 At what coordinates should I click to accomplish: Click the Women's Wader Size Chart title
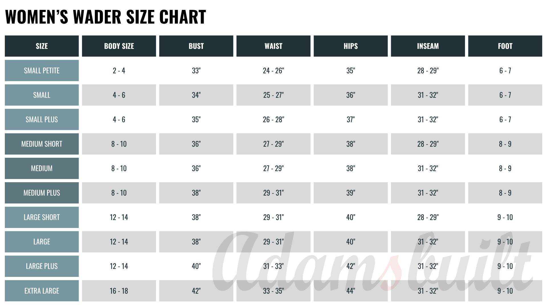click(x=105, y=16)
